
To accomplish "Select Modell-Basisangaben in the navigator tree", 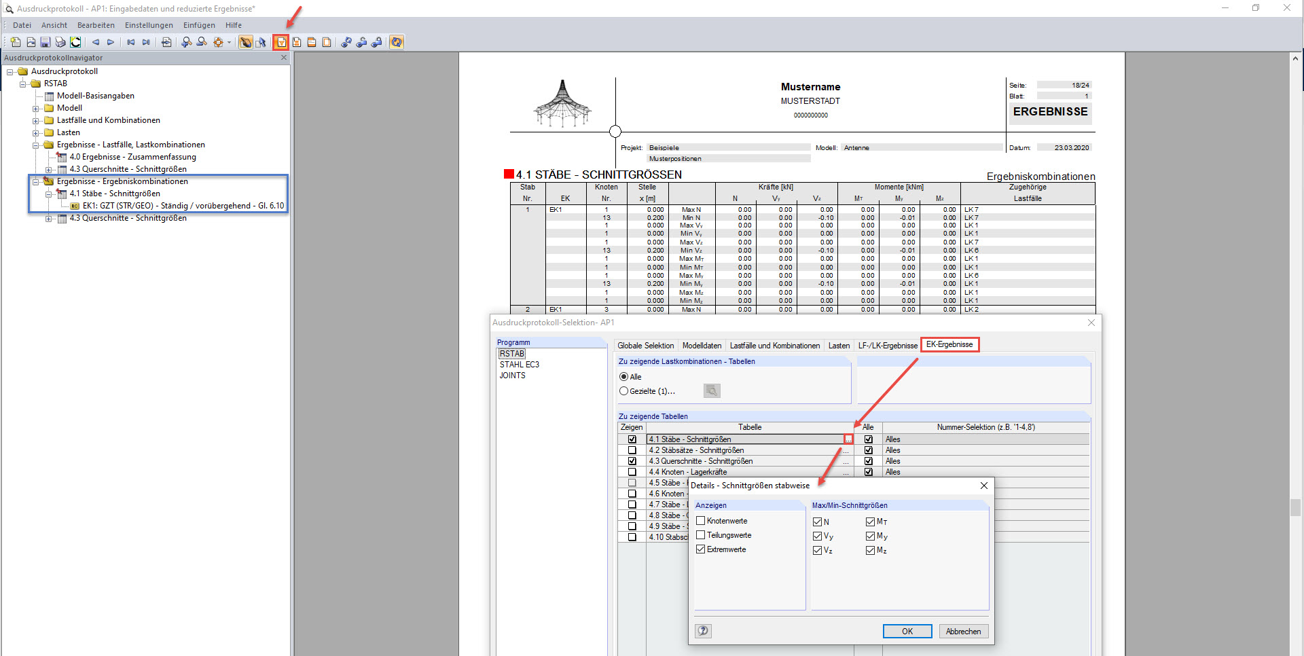I will (96, 96).
